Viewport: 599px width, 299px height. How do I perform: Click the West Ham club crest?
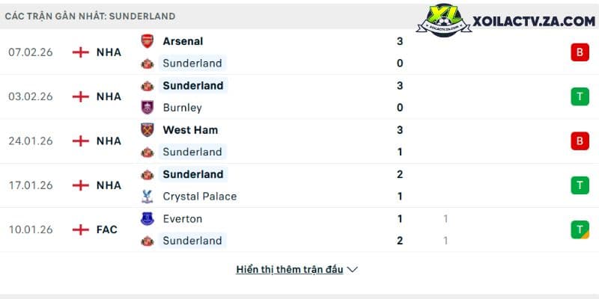point(147,129)
